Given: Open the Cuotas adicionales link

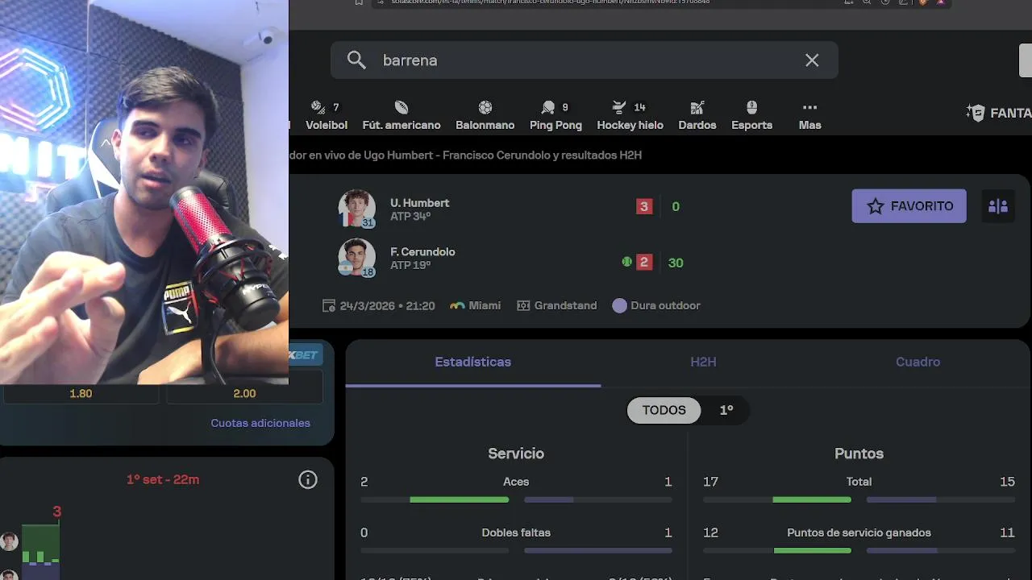Looking at the screenshot, I should point(260,423).
